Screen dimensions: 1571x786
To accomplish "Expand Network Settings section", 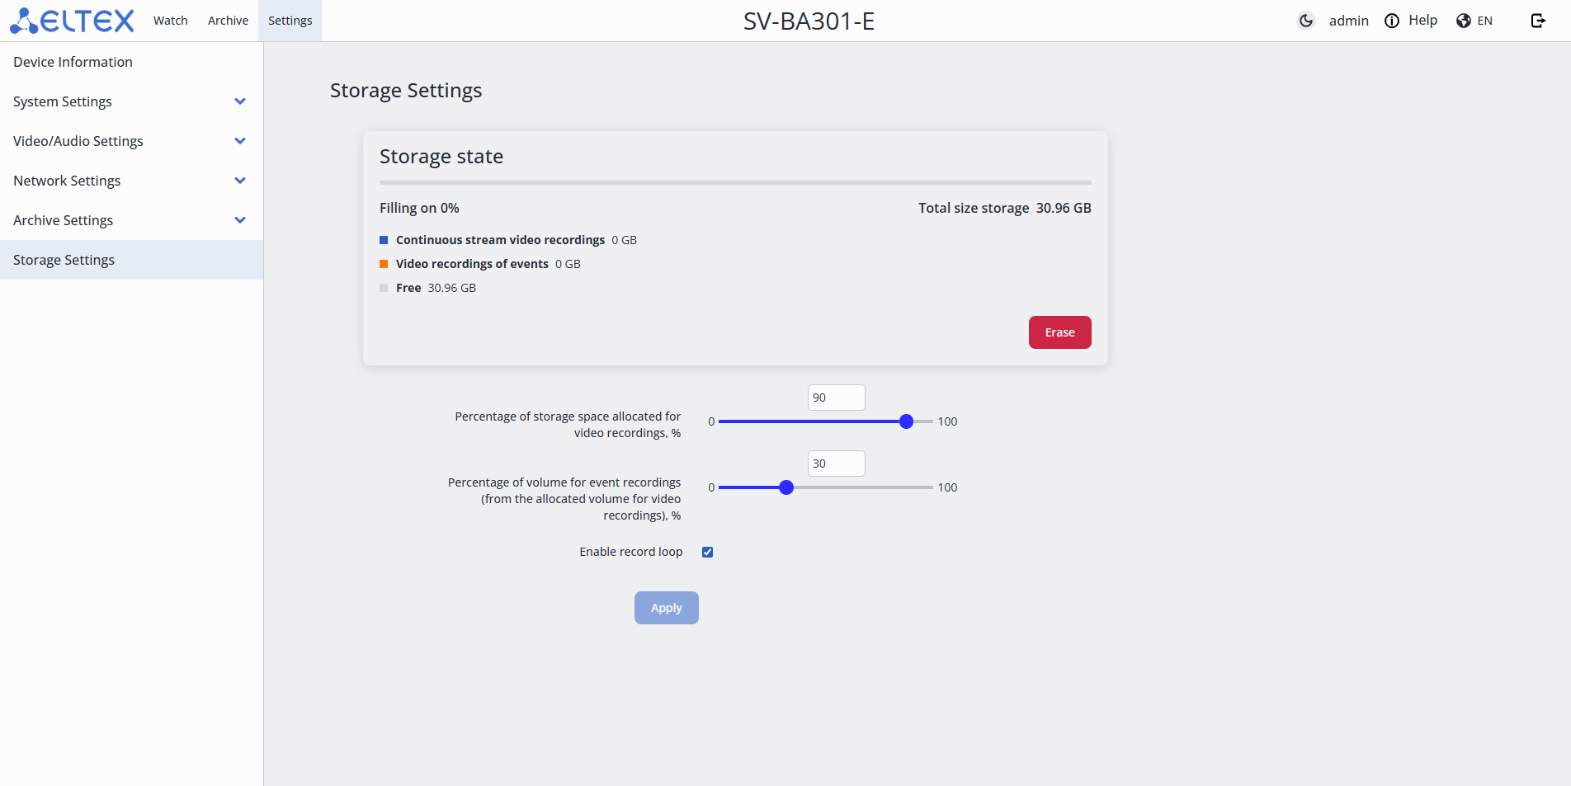I will point(240,181).
